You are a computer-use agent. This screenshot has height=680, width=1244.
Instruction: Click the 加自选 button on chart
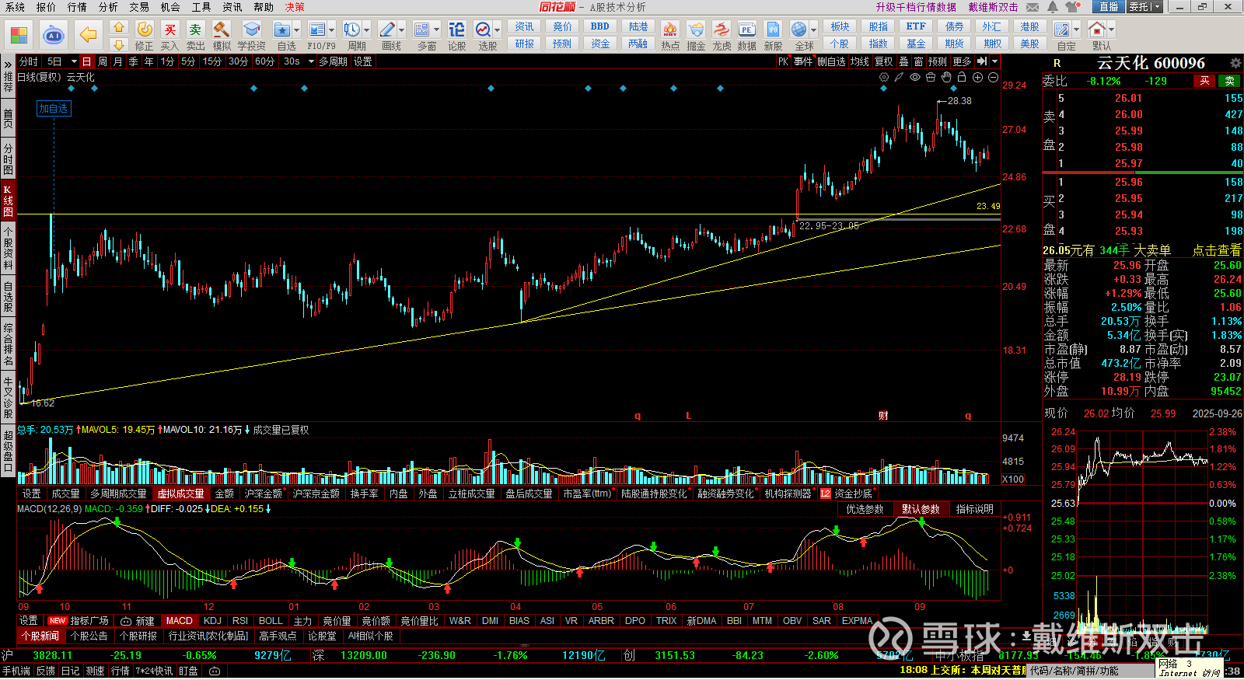click(x=54, y=109)
